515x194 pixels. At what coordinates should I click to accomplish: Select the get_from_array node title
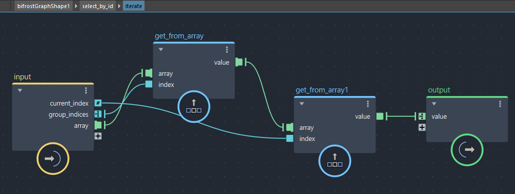point(179,36)
